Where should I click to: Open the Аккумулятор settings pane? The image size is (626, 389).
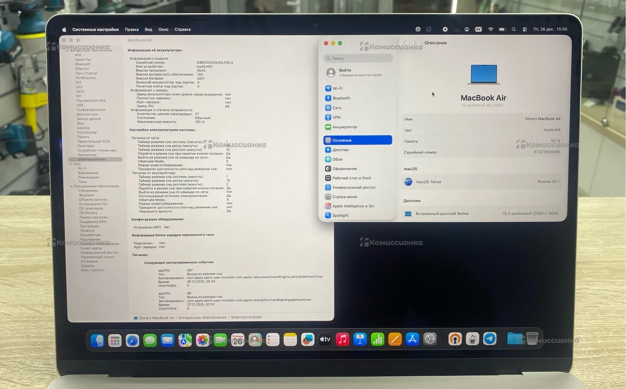344,127
